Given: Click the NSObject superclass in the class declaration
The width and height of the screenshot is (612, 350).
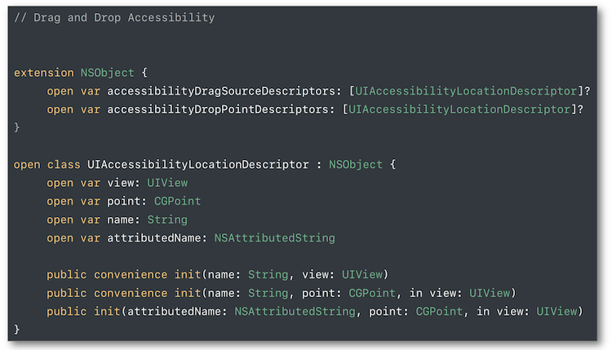Looking at the screenshot, I should pyautogui.click(x=356, y=164).
